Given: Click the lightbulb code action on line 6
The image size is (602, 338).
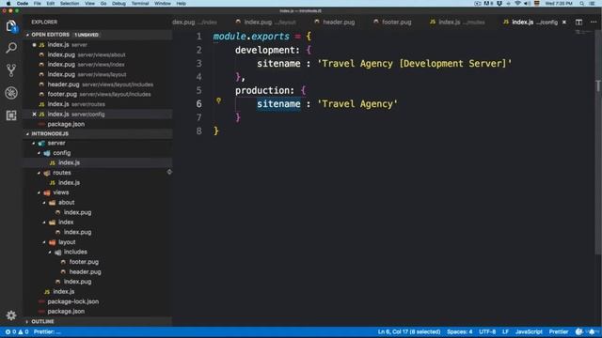Looking at the screenshot, I should [218, 100].
